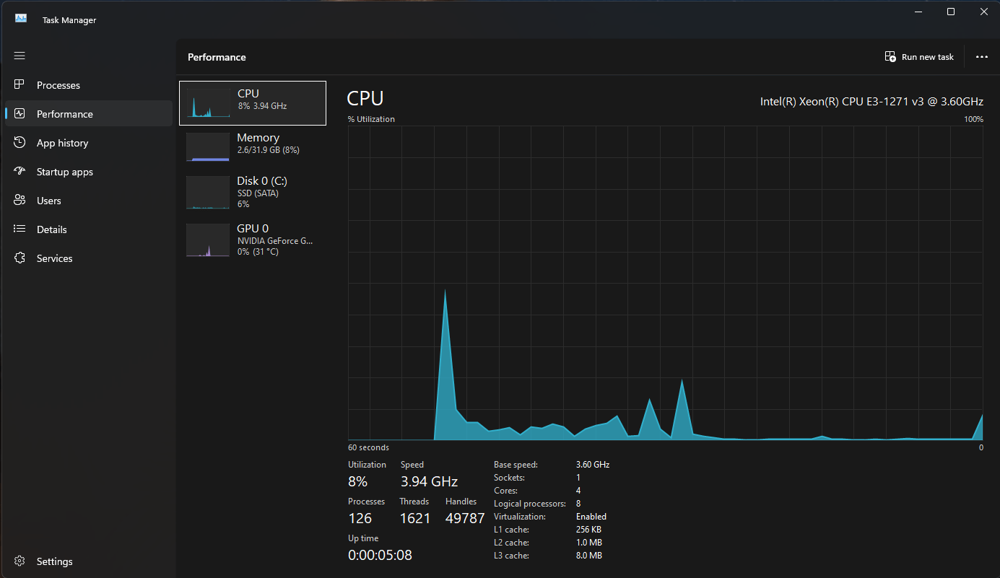Click the Startup apps gauge icon
Image resolution: width=1000 pixels, height=578 pixels.
(x=20, y=172)
